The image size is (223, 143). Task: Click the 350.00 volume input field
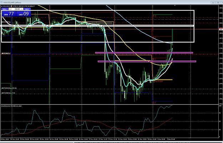click(x=16, y=9)
